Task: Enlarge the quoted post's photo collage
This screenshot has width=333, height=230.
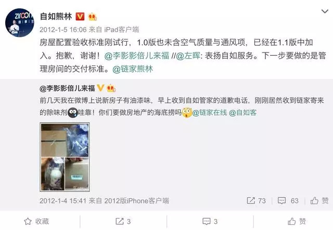Action: click(65, 157)
